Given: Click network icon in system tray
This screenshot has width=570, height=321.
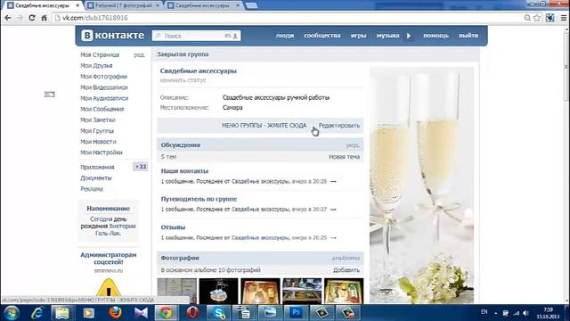Looking at the screenshot, I should [517, 313].
